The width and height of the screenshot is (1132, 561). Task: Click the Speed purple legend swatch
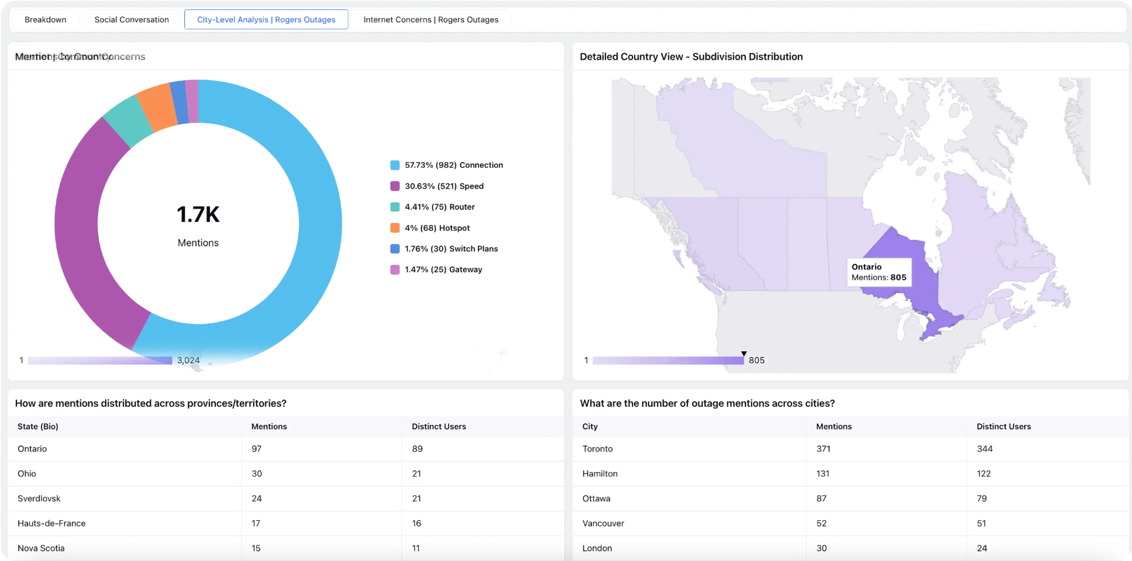coord(395,186)
